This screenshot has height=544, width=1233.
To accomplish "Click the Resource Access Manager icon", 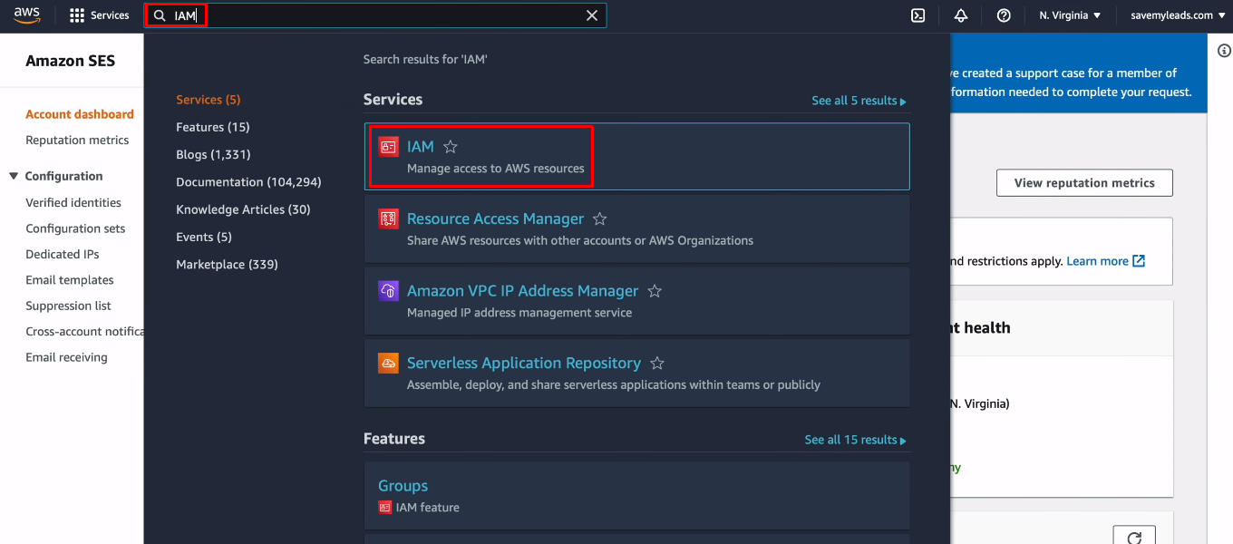I will pyautogui.click(x=388, y=219).
